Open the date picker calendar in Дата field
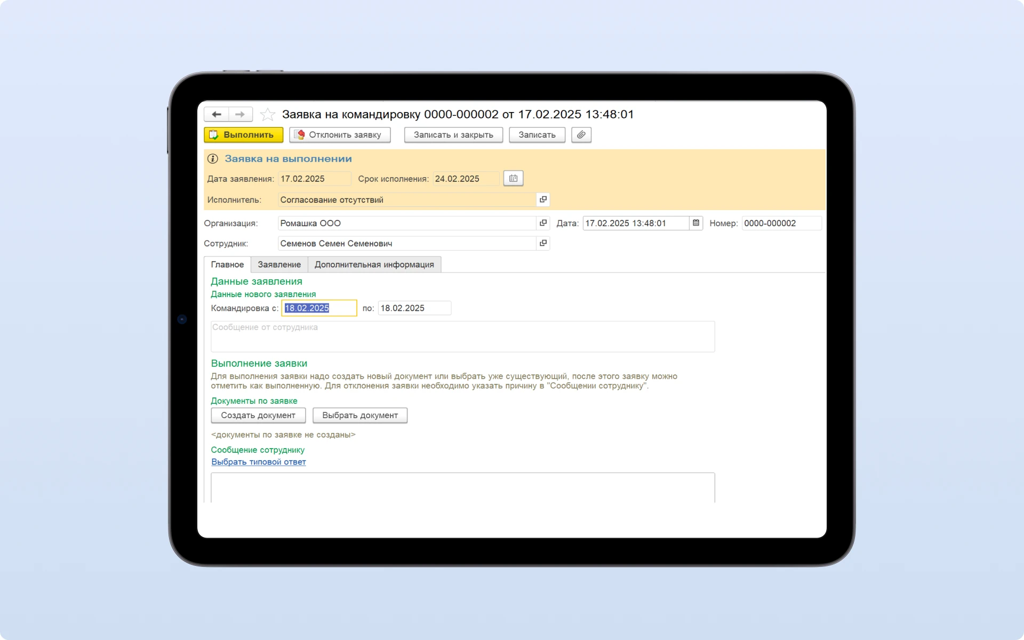The width and height of the screenshot is (1024, 640). (696, 223)
